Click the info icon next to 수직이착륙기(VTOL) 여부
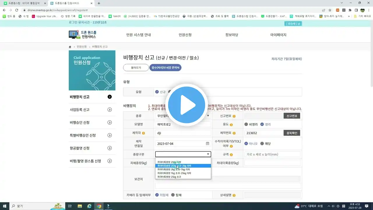 point(231,146)
